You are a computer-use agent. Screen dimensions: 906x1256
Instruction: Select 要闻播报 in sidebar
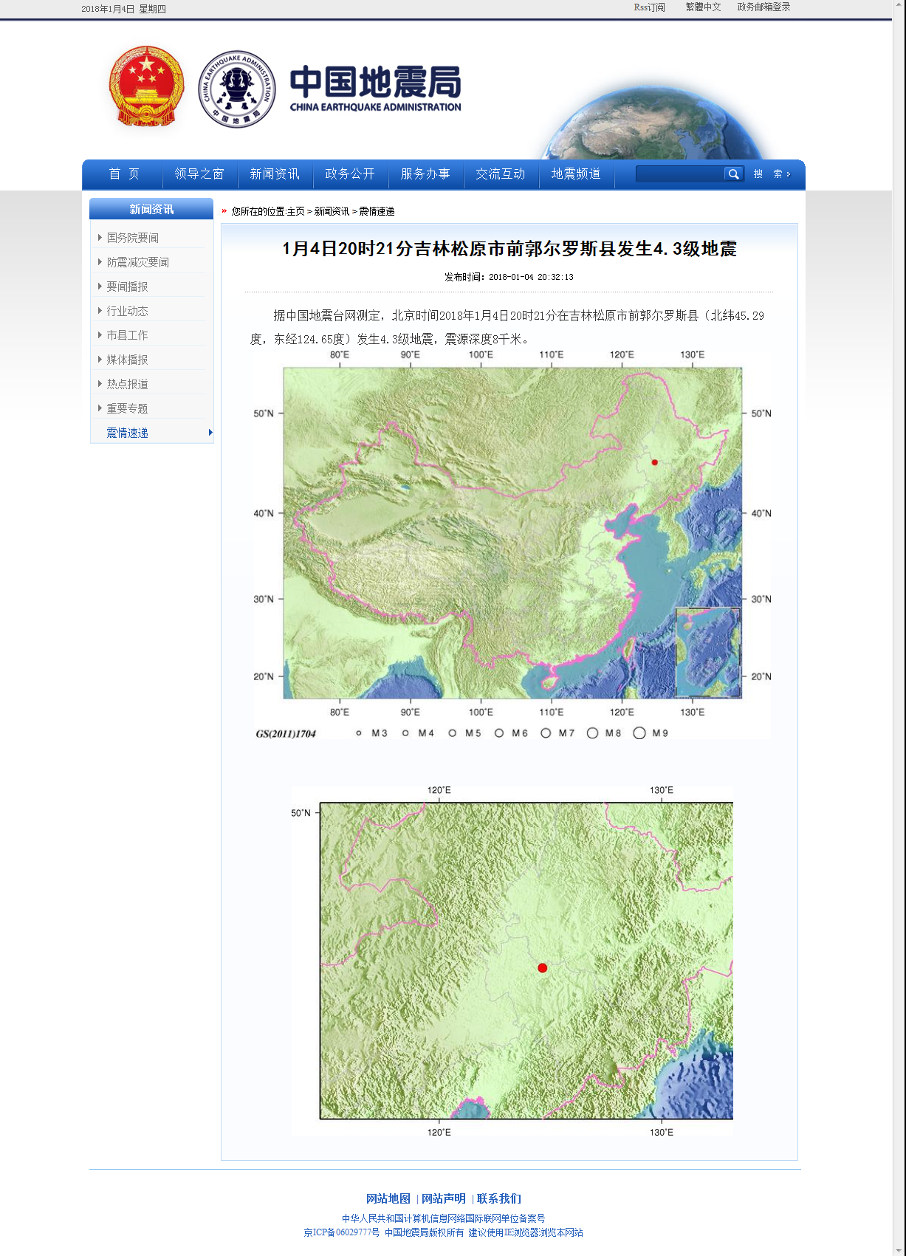[x=127, y=286]
